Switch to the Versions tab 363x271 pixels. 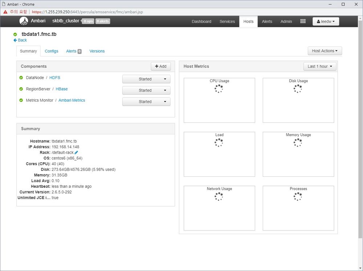[x=97, y=51]
